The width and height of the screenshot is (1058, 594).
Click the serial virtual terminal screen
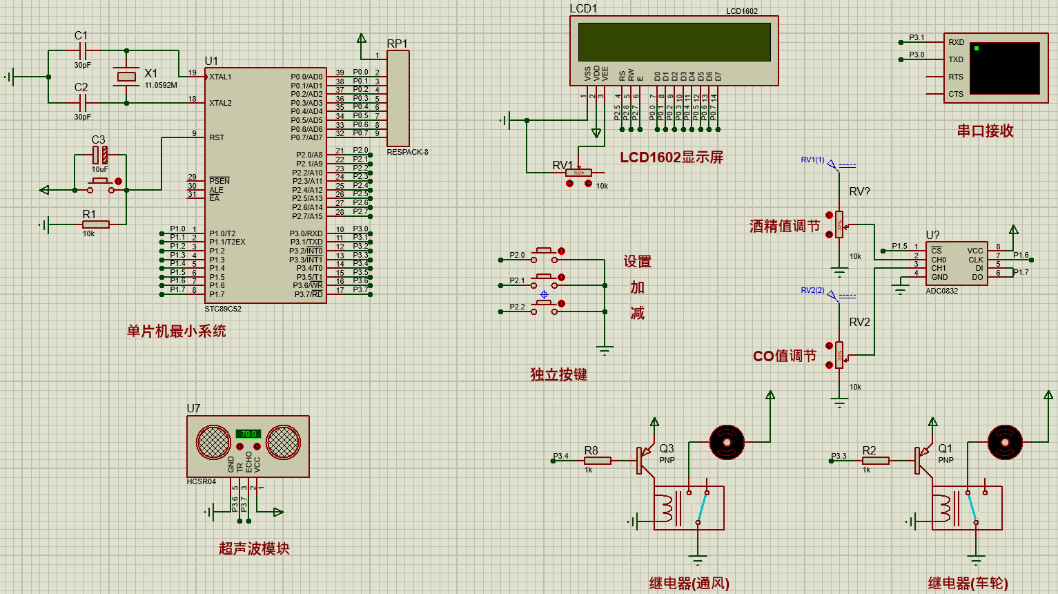[1004, 68]
